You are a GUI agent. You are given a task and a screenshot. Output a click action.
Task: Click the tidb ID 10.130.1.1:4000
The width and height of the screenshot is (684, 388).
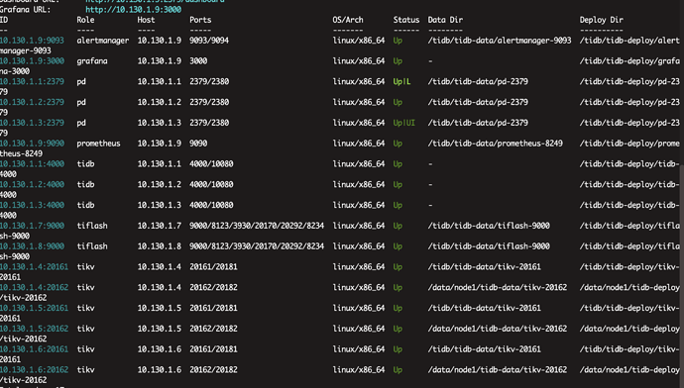click(x=32, y=163)
